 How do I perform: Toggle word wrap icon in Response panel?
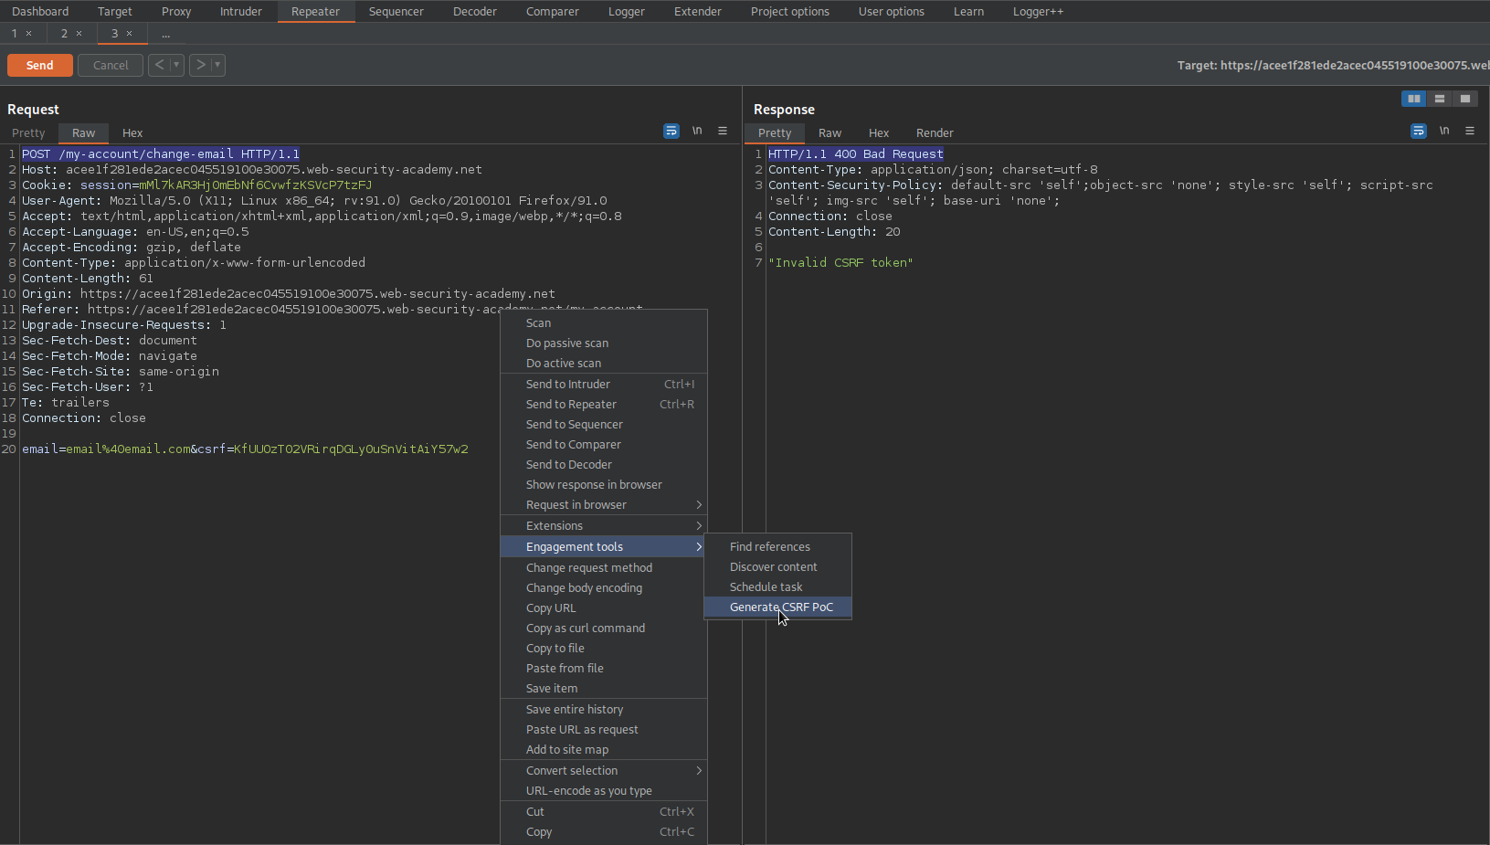(1419, 132)
